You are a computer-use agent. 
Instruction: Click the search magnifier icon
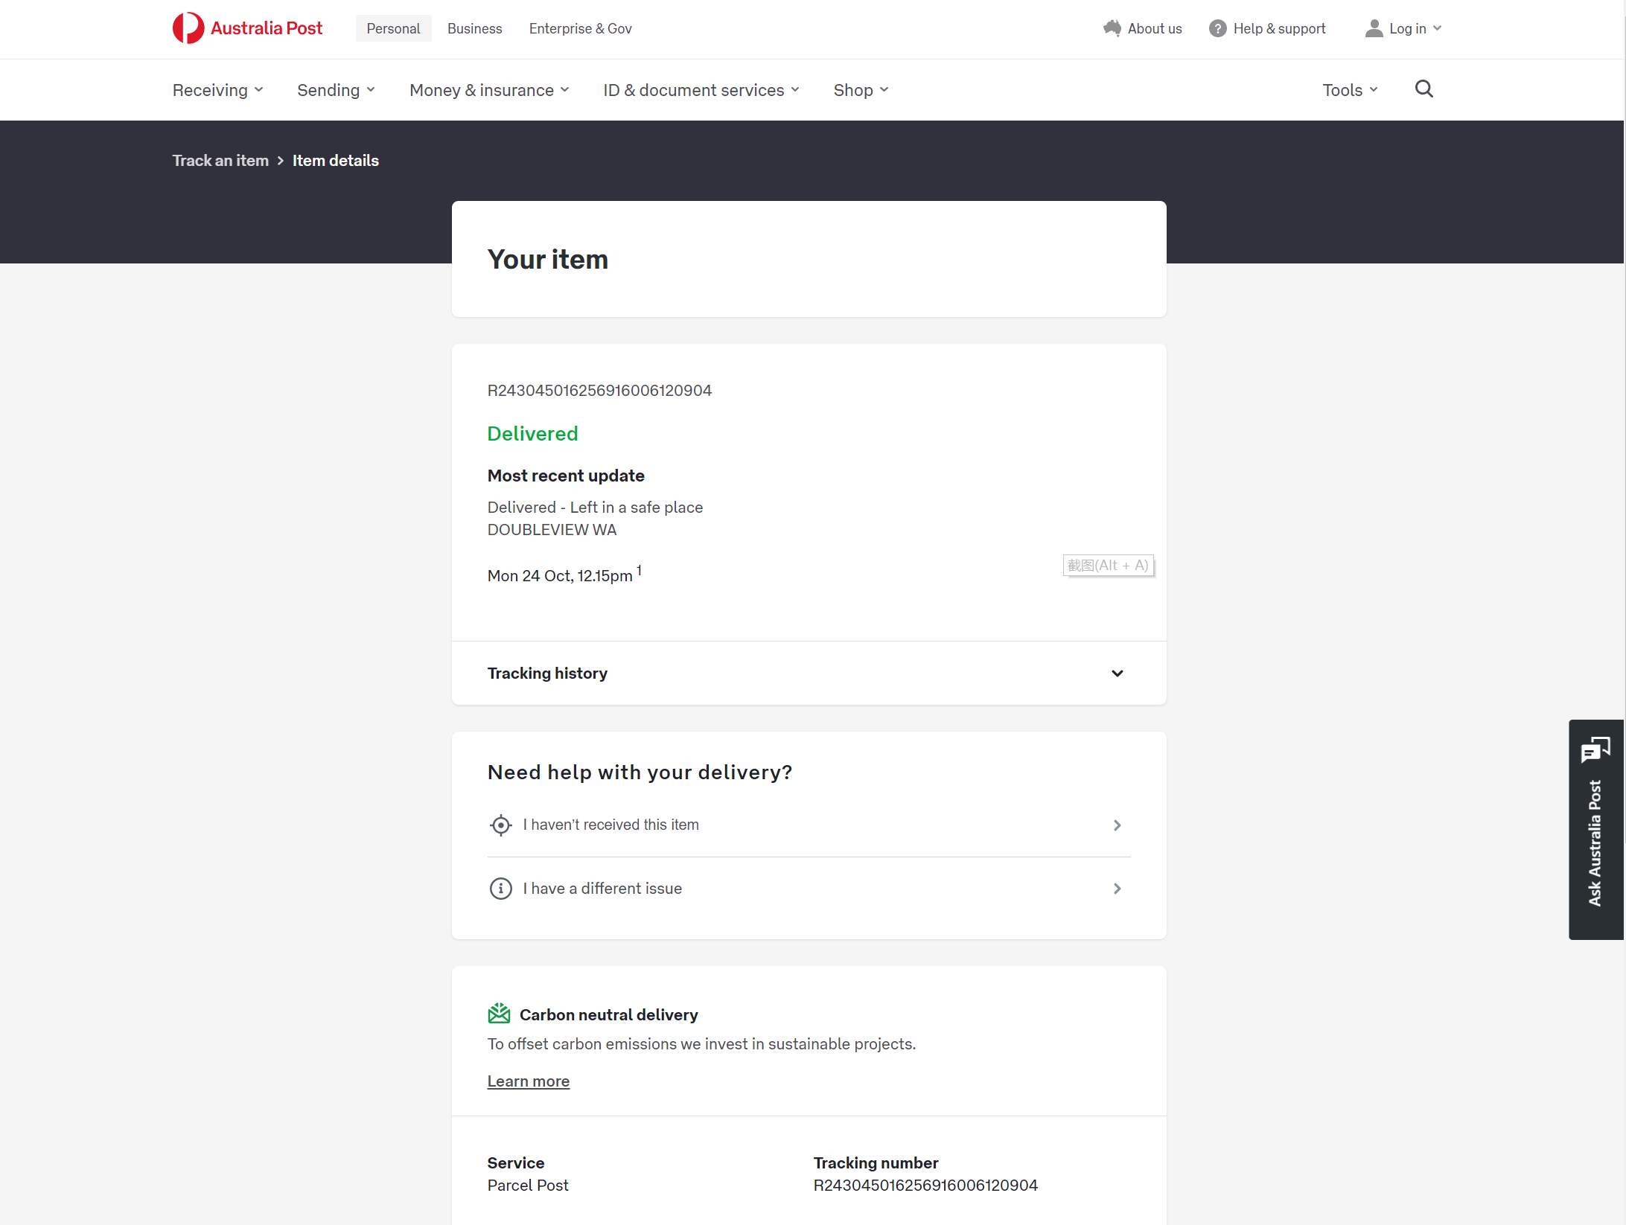pos(1423,89)
